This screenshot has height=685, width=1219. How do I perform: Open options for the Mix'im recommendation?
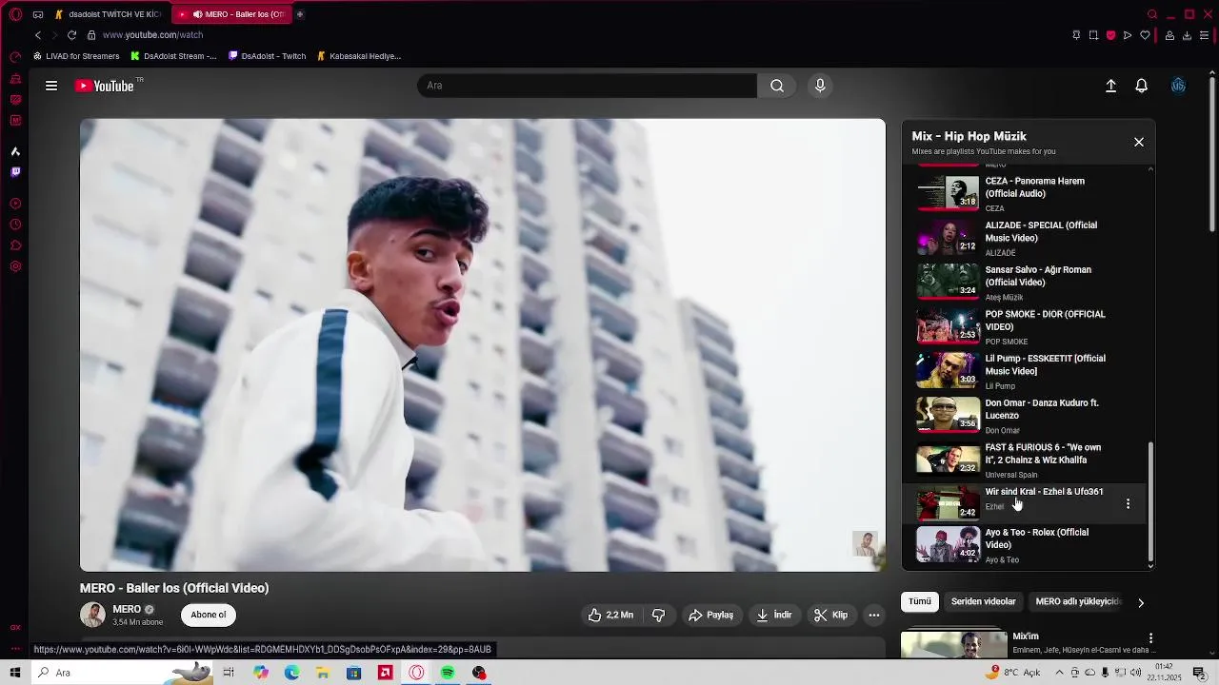1150,638
